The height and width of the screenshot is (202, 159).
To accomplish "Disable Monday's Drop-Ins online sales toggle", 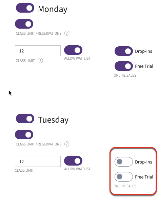I will [x=124, y=51].
